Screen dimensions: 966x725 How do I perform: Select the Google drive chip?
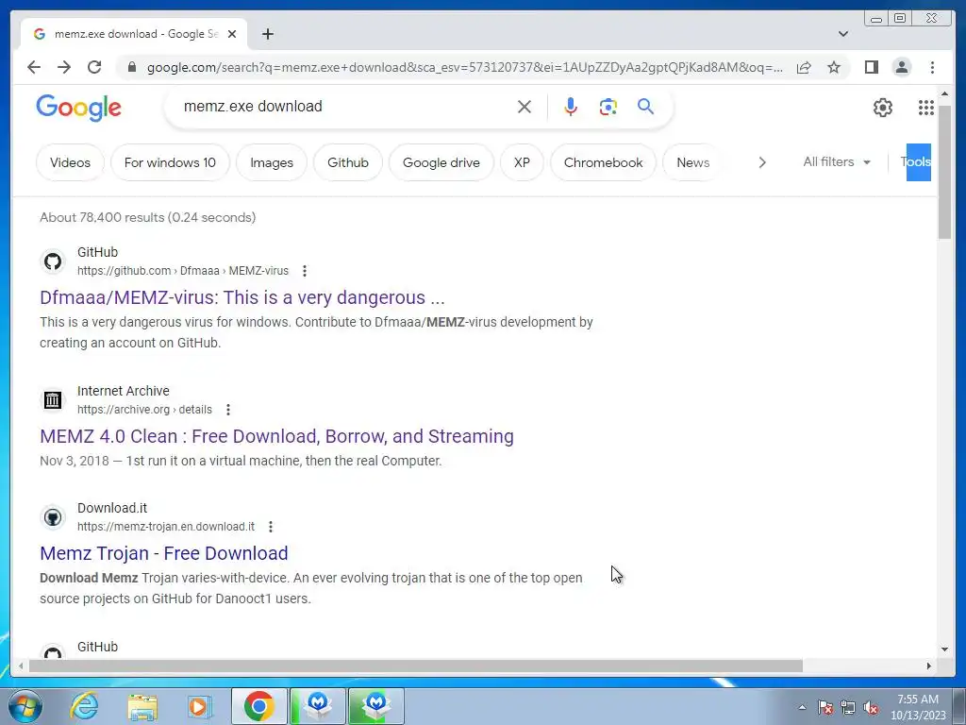[441, 162]
